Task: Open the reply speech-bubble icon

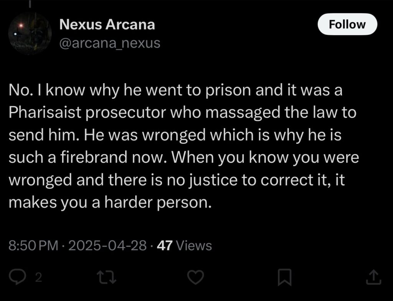Action: 17,278
